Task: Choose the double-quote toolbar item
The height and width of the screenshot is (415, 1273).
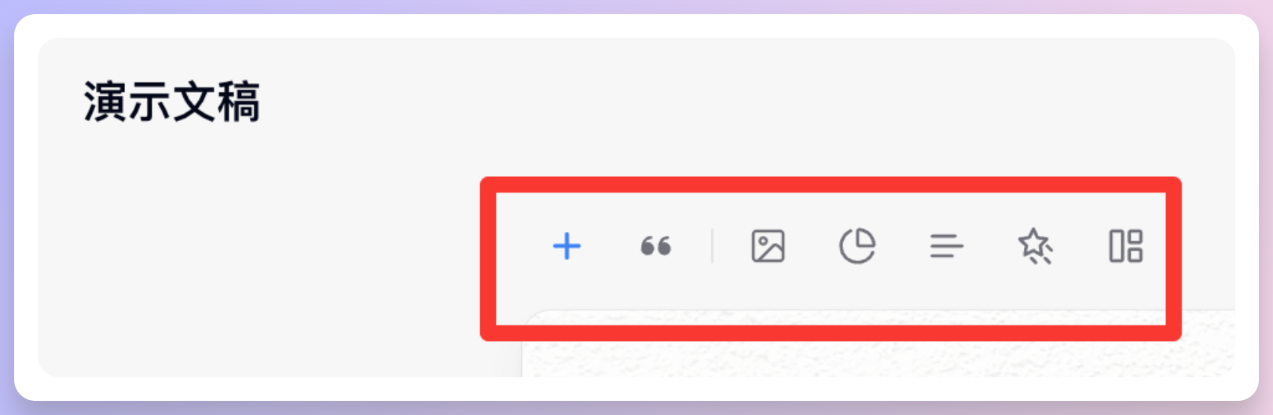Action: [655, 247]
